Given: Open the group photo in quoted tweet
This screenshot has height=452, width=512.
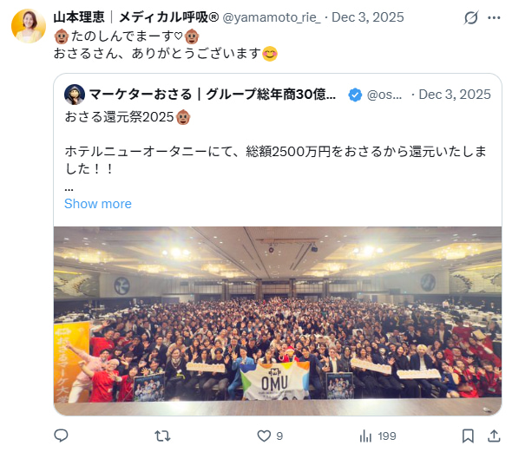Looking at the screenshot, I should pyautogui.click(x=278, y=321).
